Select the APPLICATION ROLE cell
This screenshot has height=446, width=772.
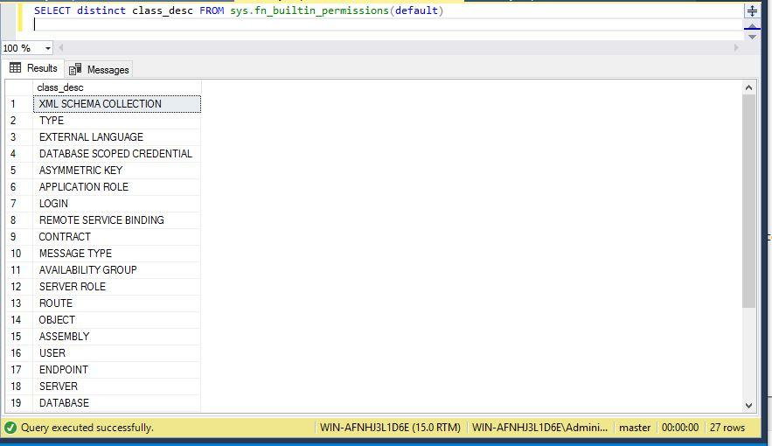(x=116, y=187)
